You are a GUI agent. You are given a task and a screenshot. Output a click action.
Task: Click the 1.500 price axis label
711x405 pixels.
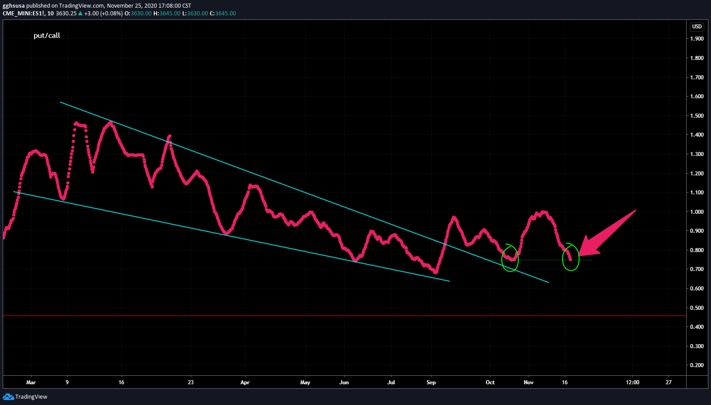pyautogui.click(x=697, y=116)
